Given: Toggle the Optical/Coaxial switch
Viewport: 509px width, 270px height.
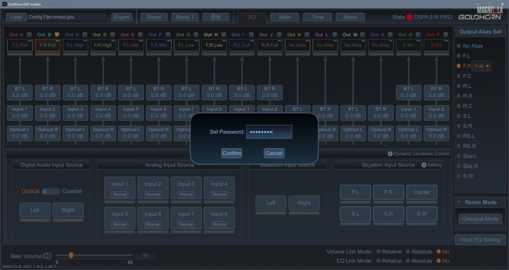Looking at the screenshot, I should pos(51,191).
